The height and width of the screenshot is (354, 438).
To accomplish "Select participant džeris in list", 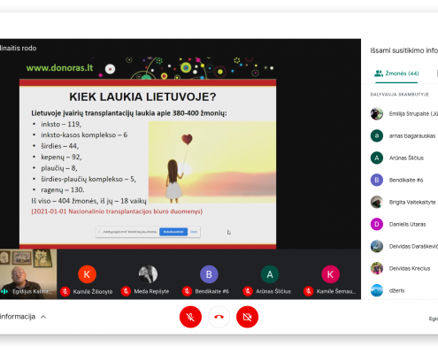I will point(404,291).
